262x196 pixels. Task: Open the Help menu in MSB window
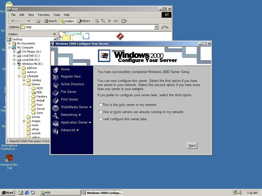[67, 15]
